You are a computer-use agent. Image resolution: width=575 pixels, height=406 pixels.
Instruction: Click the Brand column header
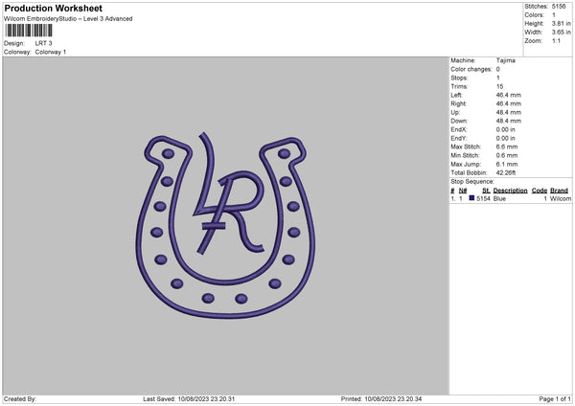pos(559,191)
